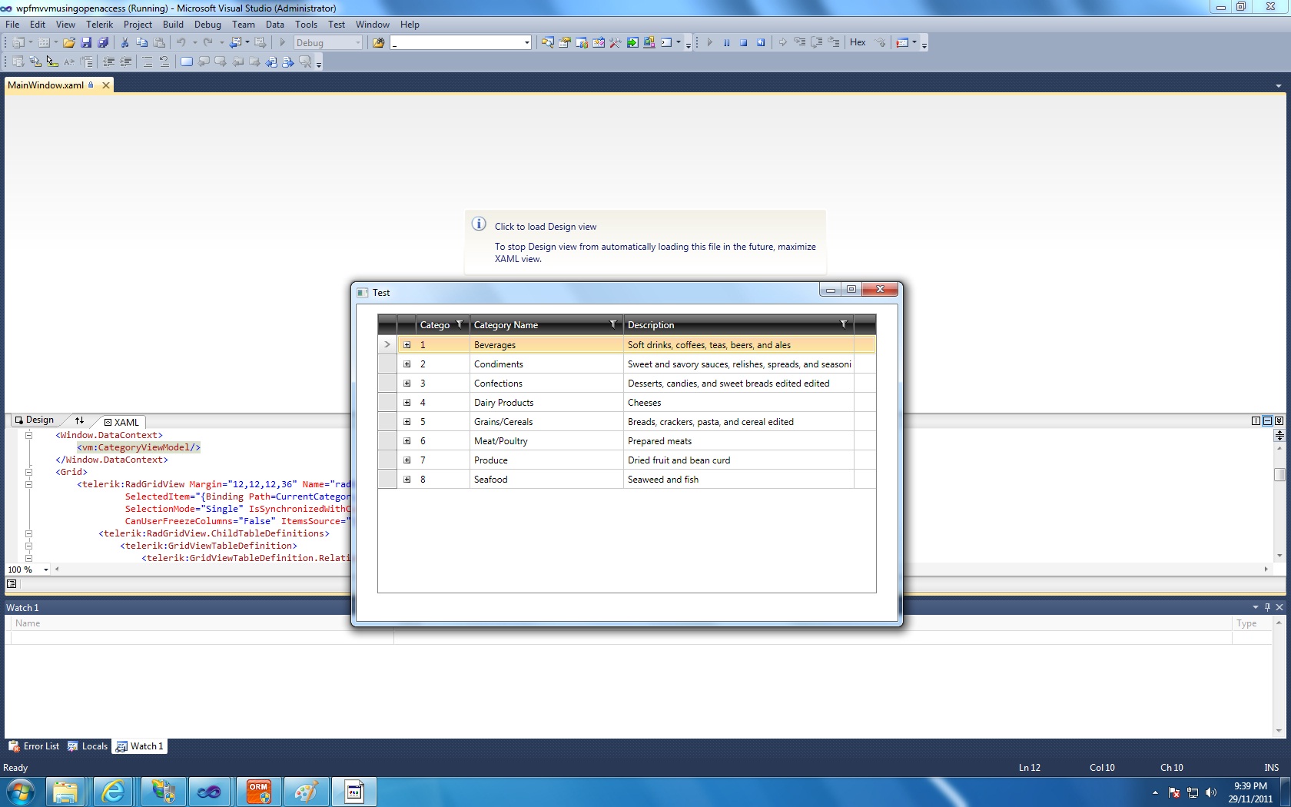
Task: Select the XAML view tab
Action: coord(121,422)
